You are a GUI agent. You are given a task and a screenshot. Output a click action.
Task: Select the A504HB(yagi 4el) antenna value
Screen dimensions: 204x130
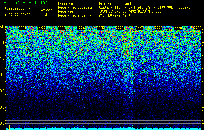114,15
